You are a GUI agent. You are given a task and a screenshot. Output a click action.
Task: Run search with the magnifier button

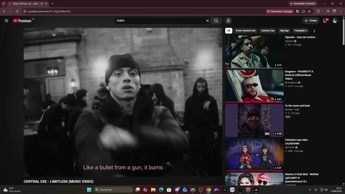pos(216,21)
